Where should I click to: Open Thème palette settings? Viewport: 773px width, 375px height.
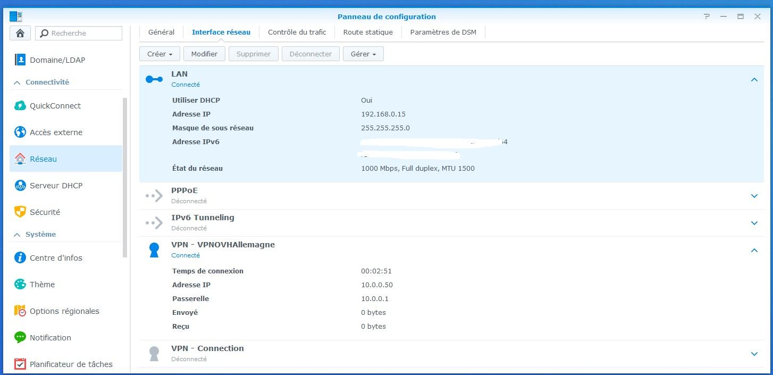coord(20,285)
